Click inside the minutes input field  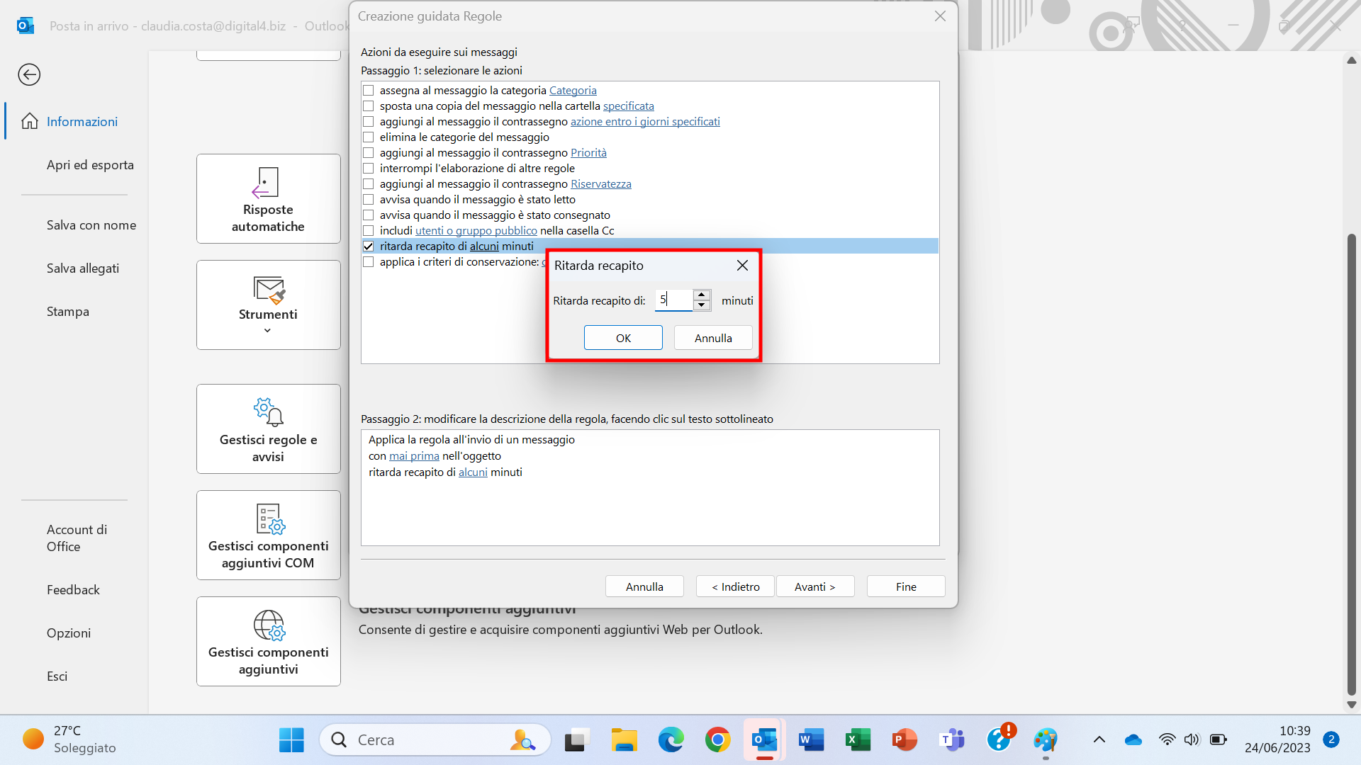(675, 300)
